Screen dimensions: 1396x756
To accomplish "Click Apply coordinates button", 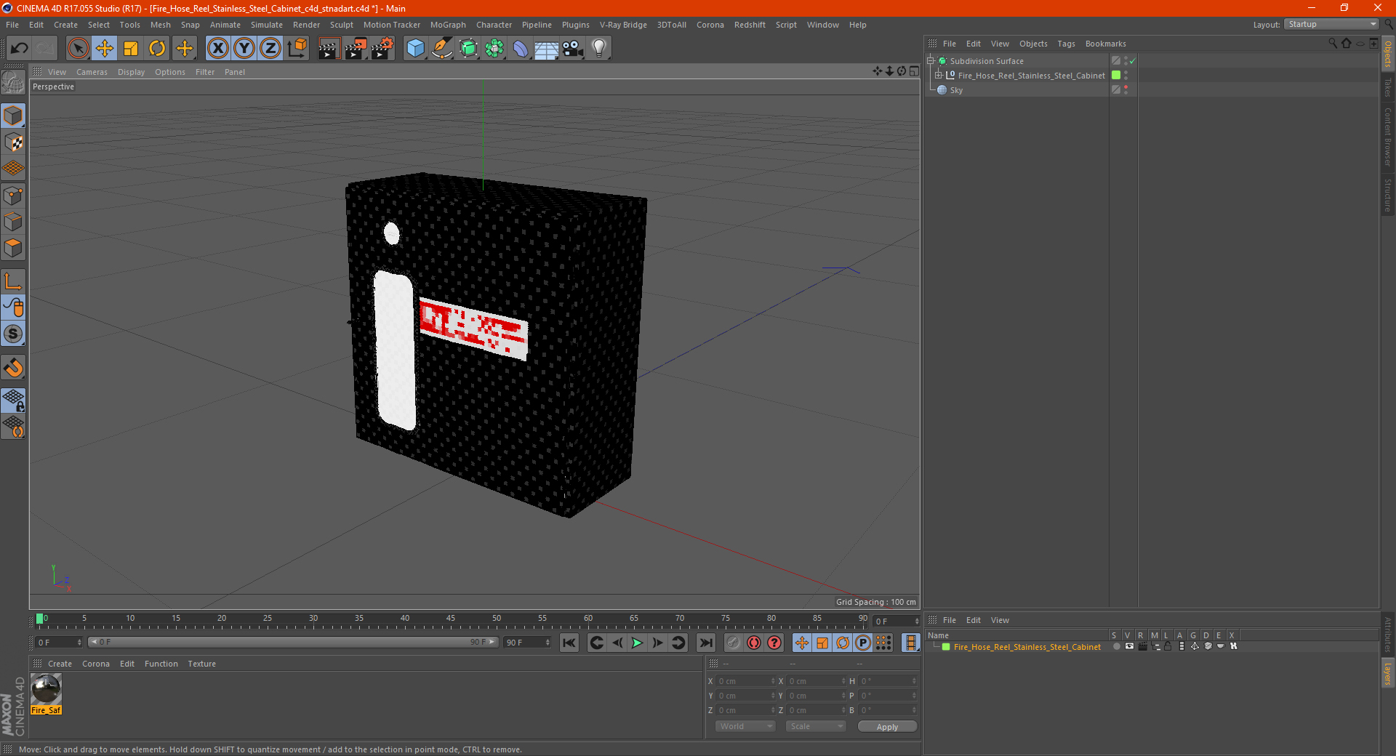I will (x=887, y=727).
